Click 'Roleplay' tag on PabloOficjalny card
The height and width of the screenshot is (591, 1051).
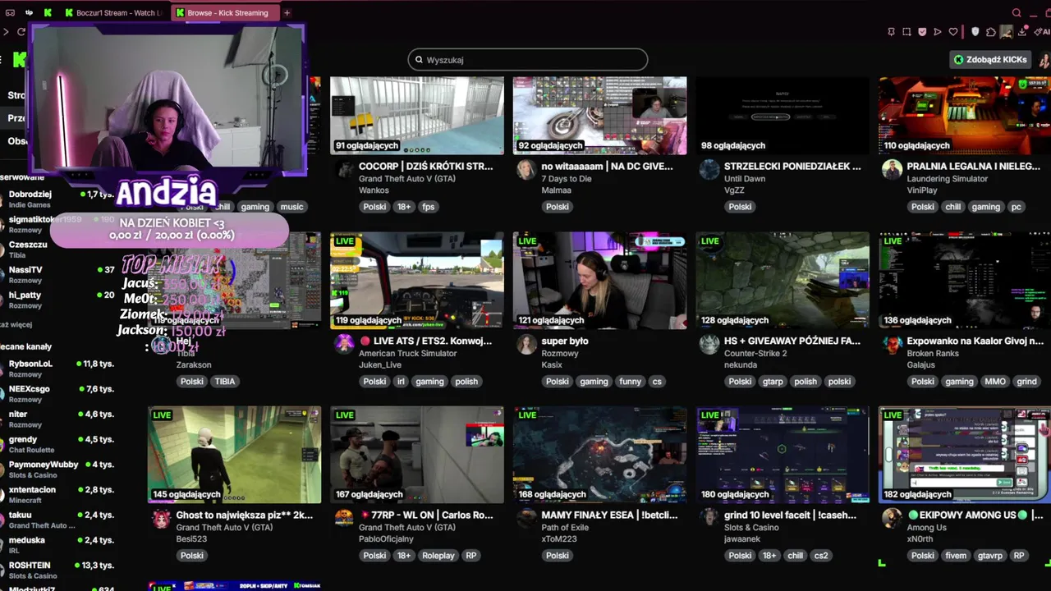coord(438,556)
